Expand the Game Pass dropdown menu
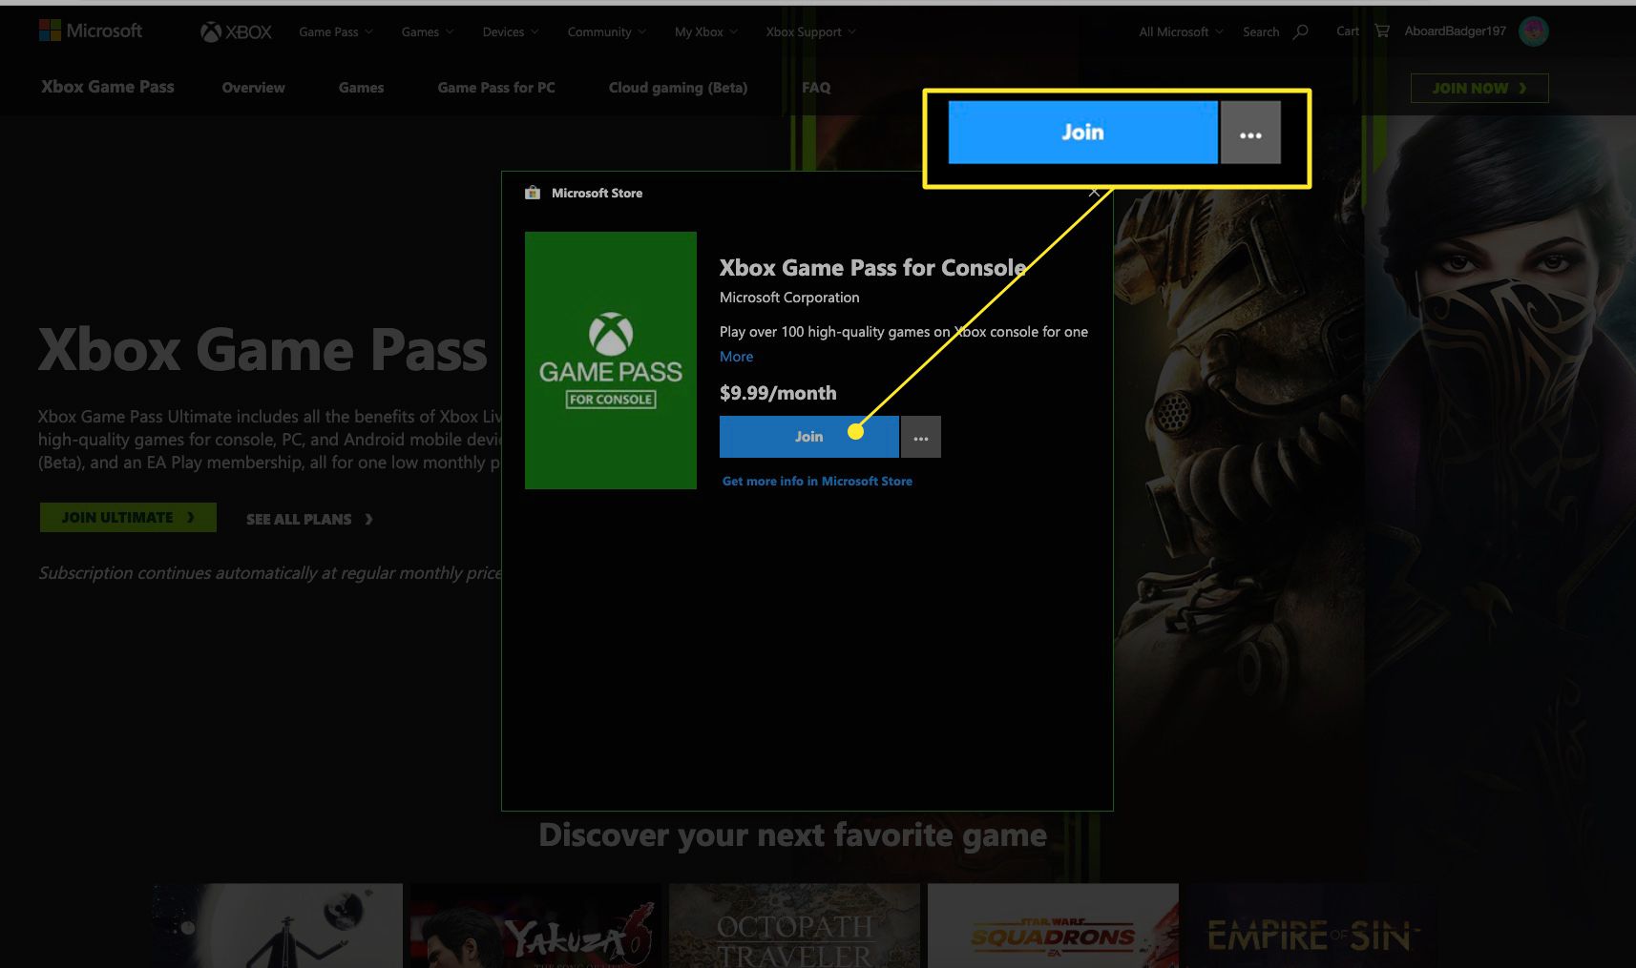The width and height of the screenshot is (1636, 968). (x=336, y=32)
